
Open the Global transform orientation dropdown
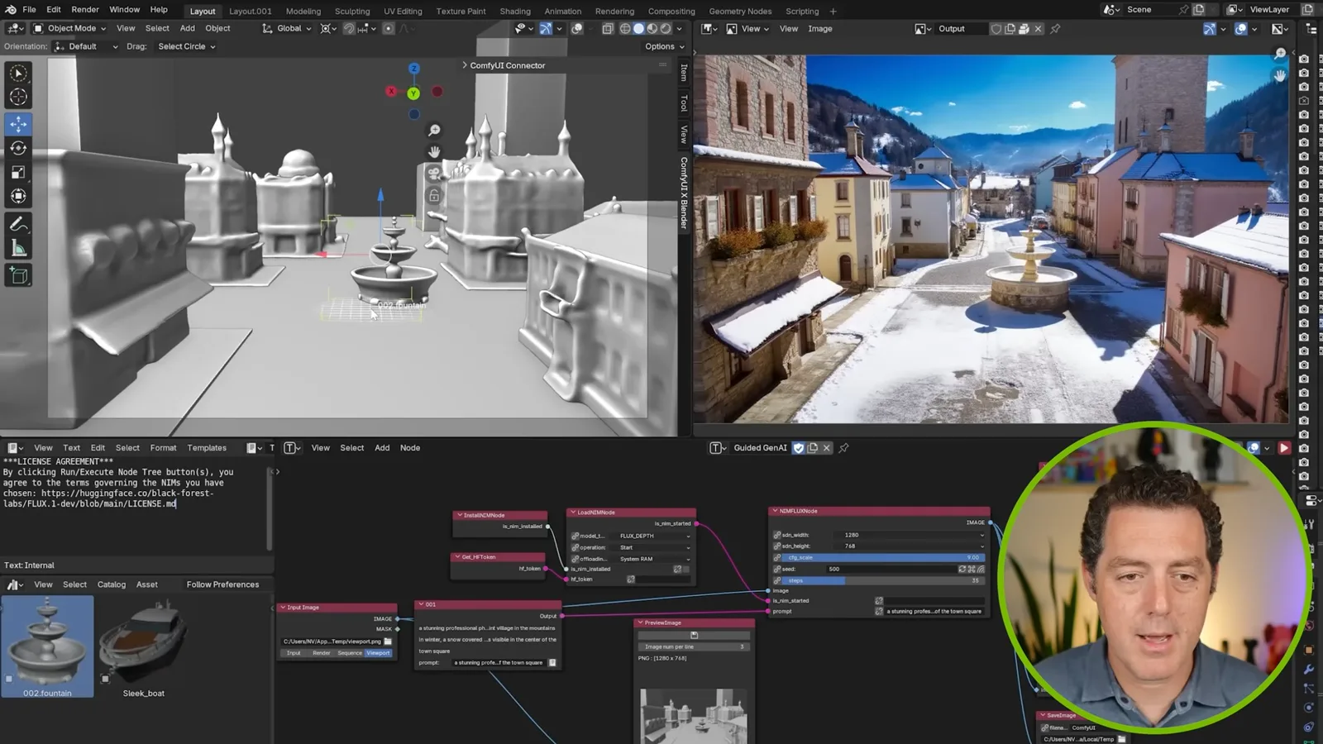tap(287, 28)
